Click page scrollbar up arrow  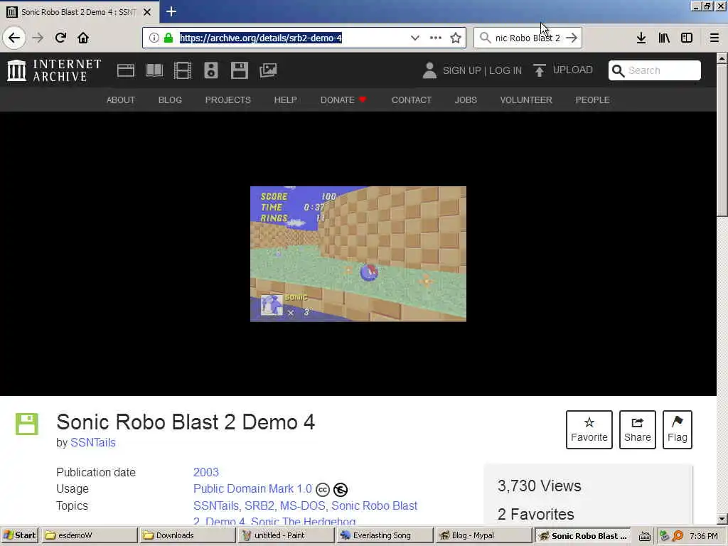(x=722, y=58)
